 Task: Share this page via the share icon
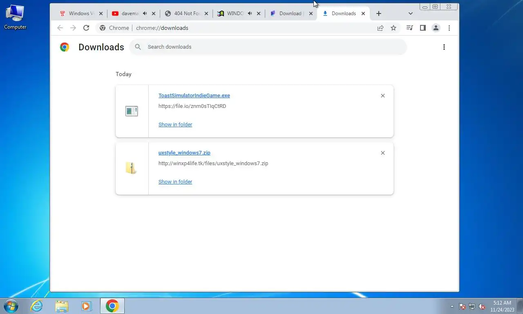tap(380, 28)
